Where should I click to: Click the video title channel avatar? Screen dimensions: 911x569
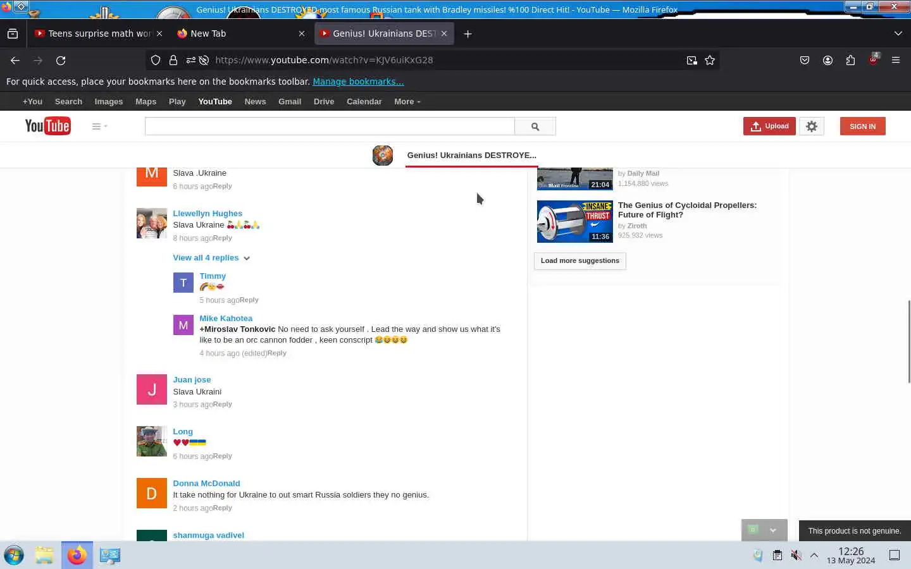point(383,155)
